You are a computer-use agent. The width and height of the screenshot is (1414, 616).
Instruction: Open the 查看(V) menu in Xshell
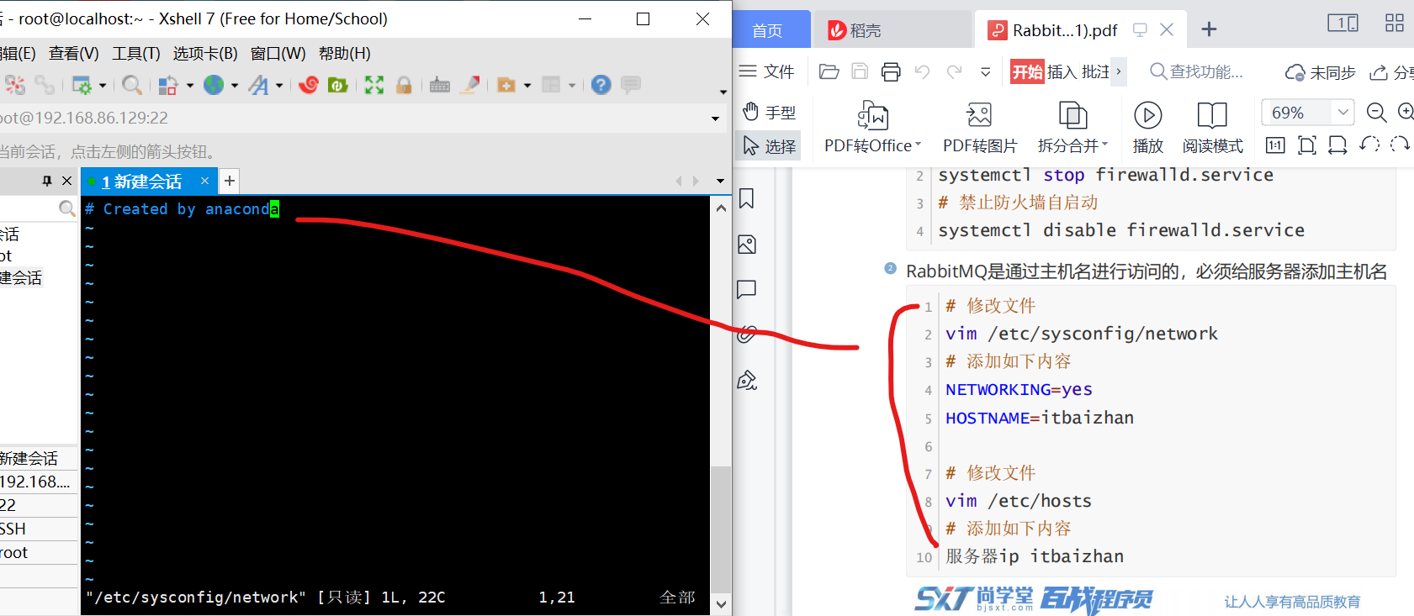point(74,54)
